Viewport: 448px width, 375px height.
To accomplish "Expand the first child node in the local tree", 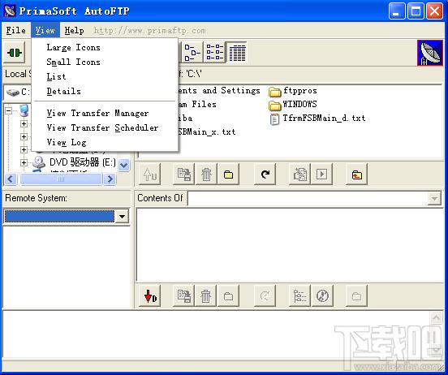I will tap(24, 123).
